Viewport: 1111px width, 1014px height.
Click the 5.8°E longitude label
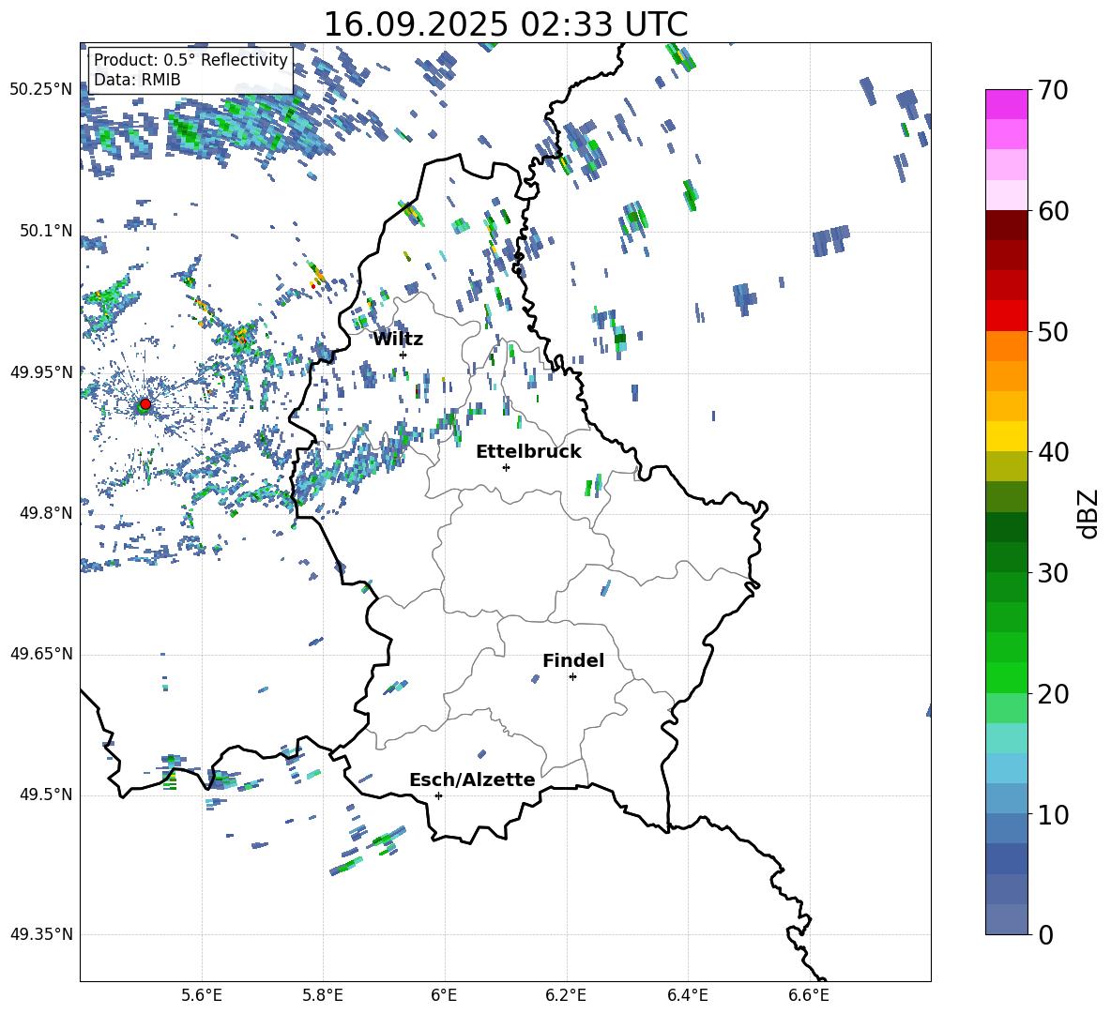(x=323, y=995)
